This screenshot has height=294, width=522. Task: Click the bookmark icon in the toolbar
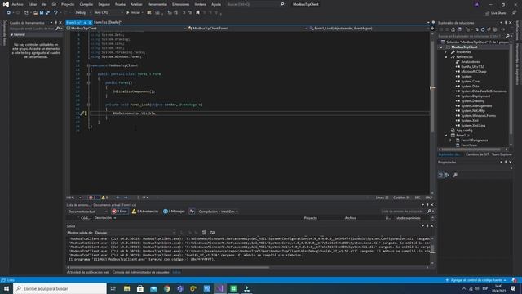click(x=197, y=13)
